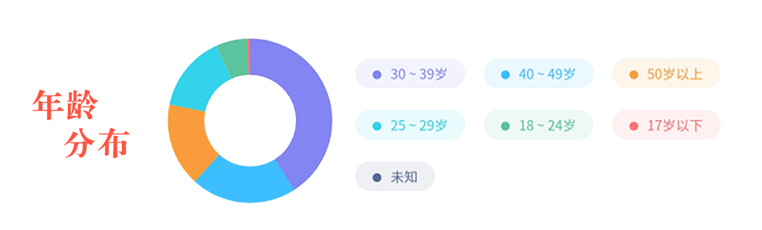Select the orange donut segment
762x230 pixels.
pyautogui.click(x=187, y=141)
